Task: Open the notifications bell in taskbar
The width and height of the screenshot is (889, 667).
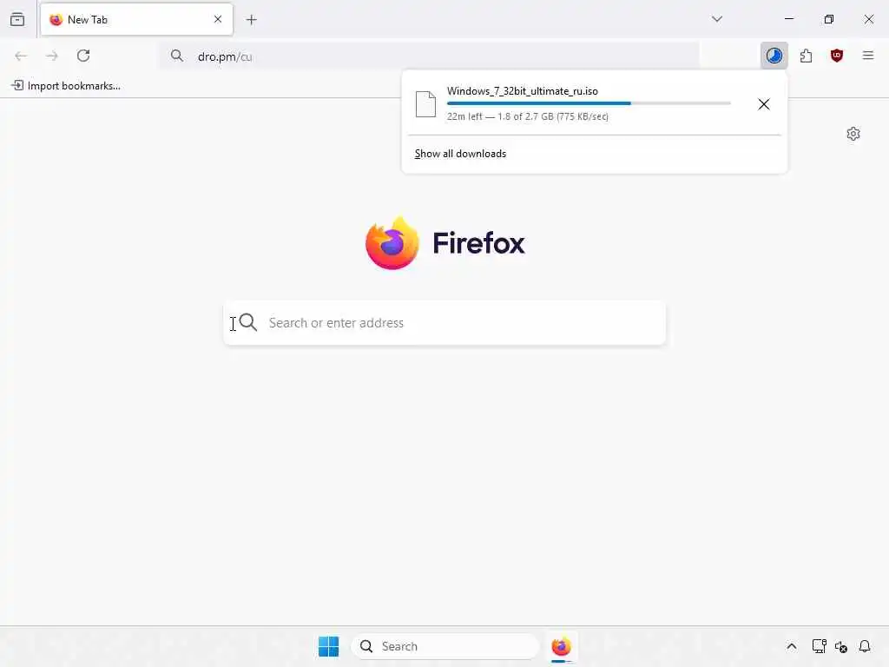Action: click(x=864, y=646)
